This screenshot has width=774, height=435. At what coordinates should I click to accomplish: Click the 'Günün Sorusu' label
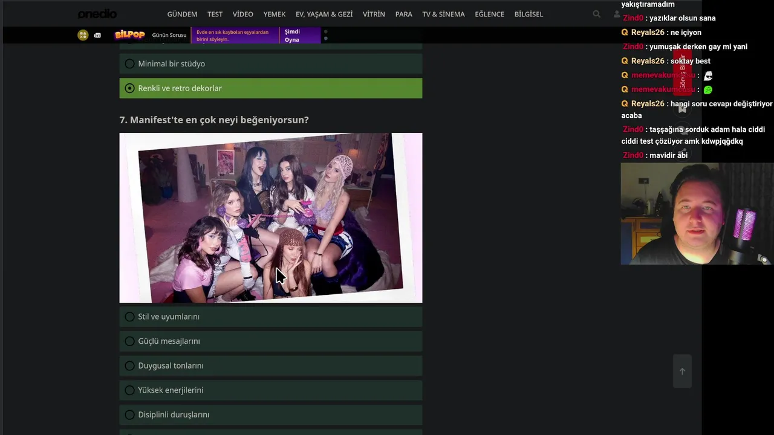click(169, 35)
